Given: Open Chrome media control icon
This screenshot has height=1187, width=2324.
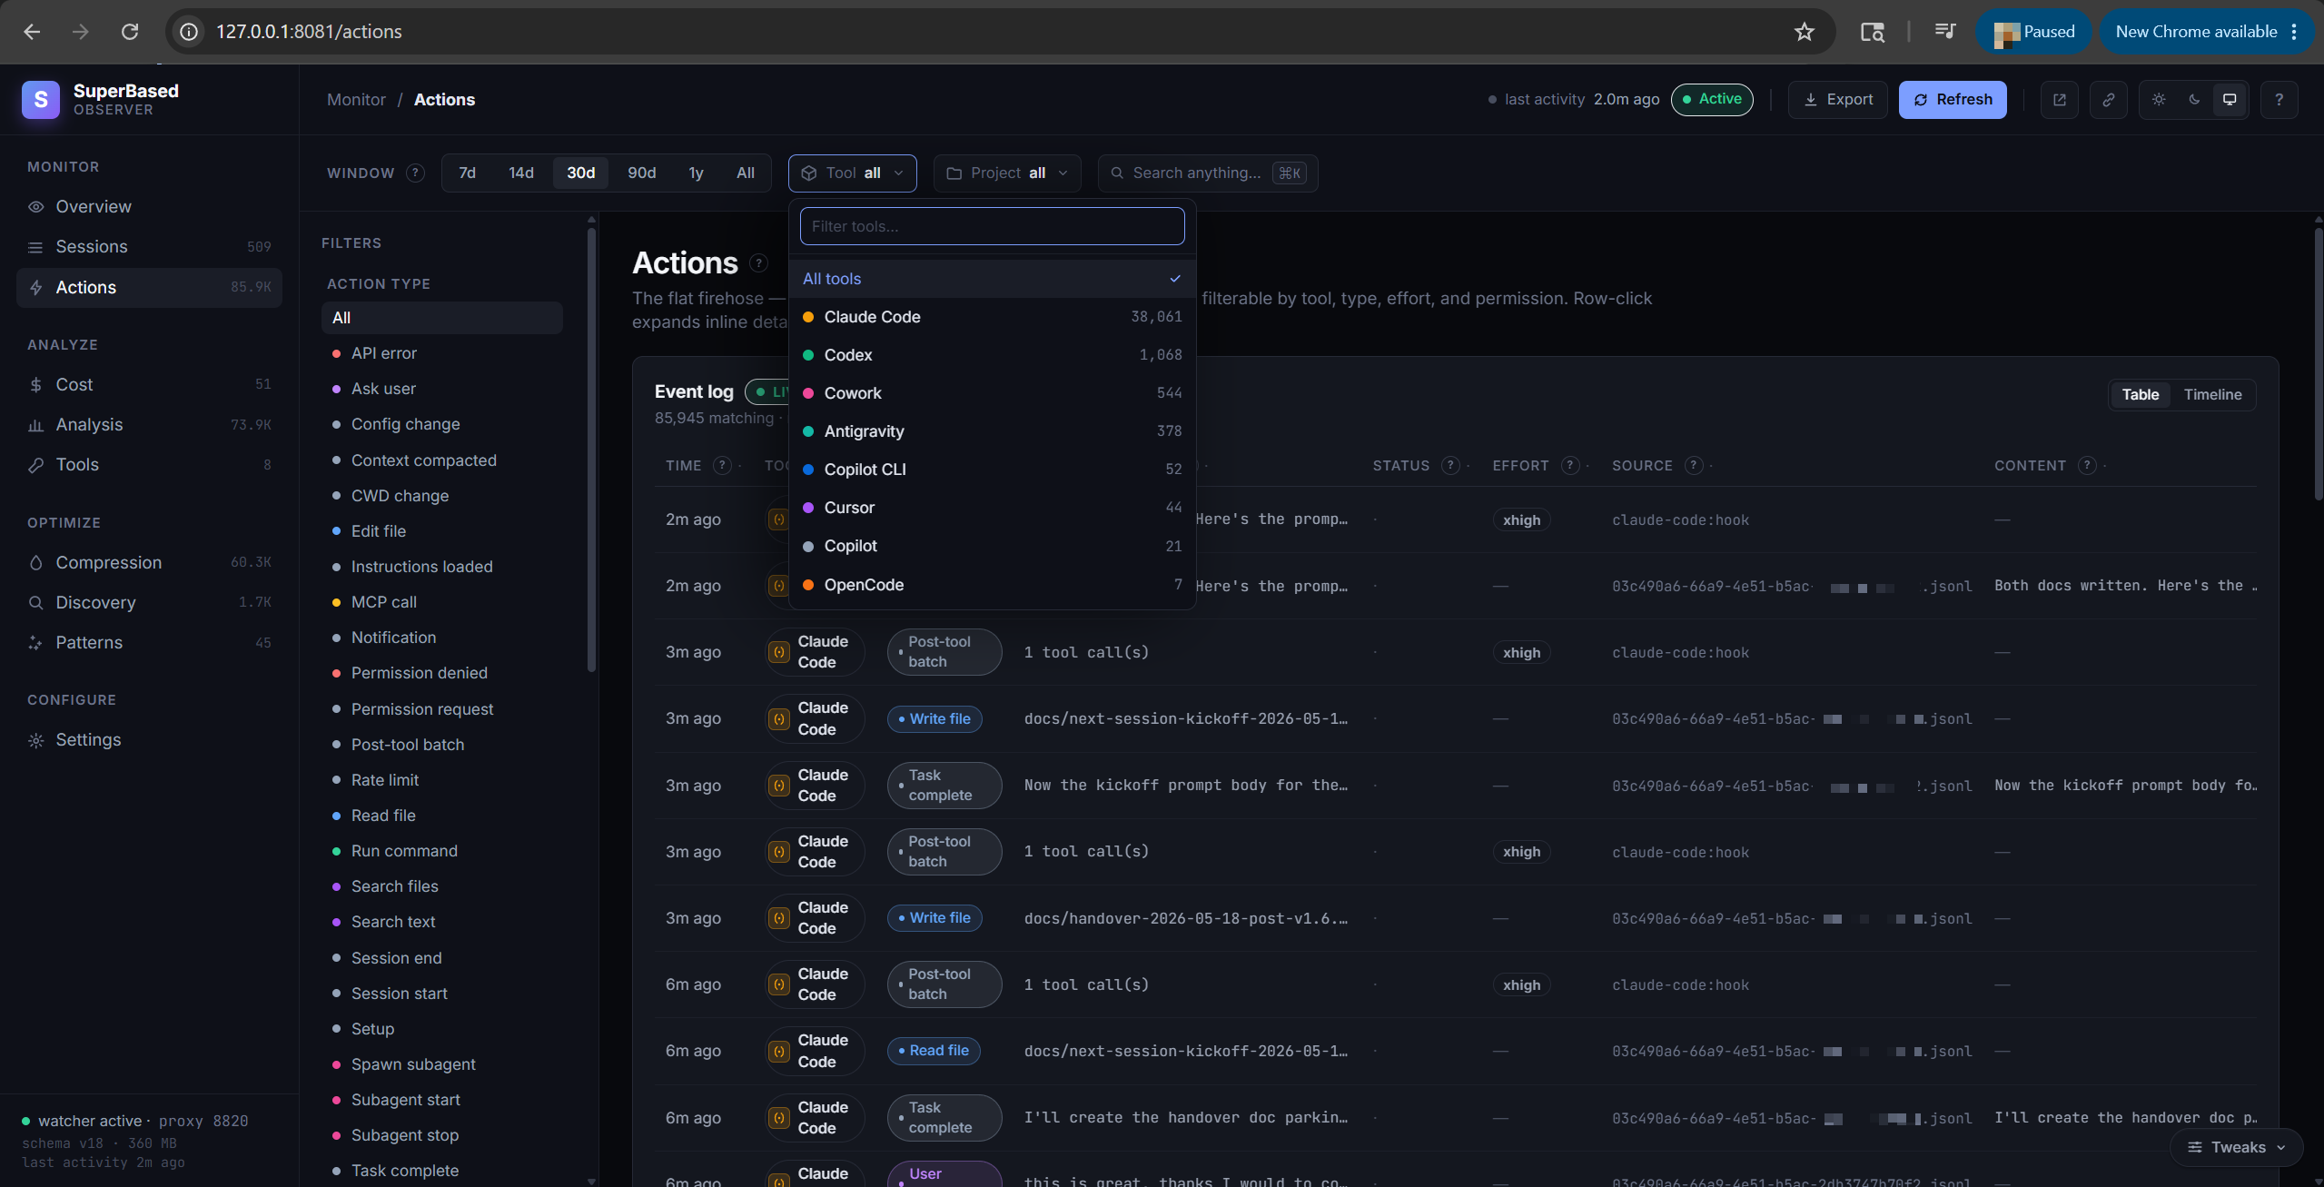Looking at the screenshot, I should point(1944,32).
